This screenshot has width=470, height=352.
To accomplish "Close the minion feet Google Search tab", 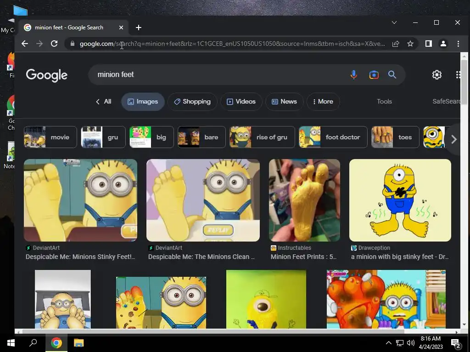I will point(121,27).
